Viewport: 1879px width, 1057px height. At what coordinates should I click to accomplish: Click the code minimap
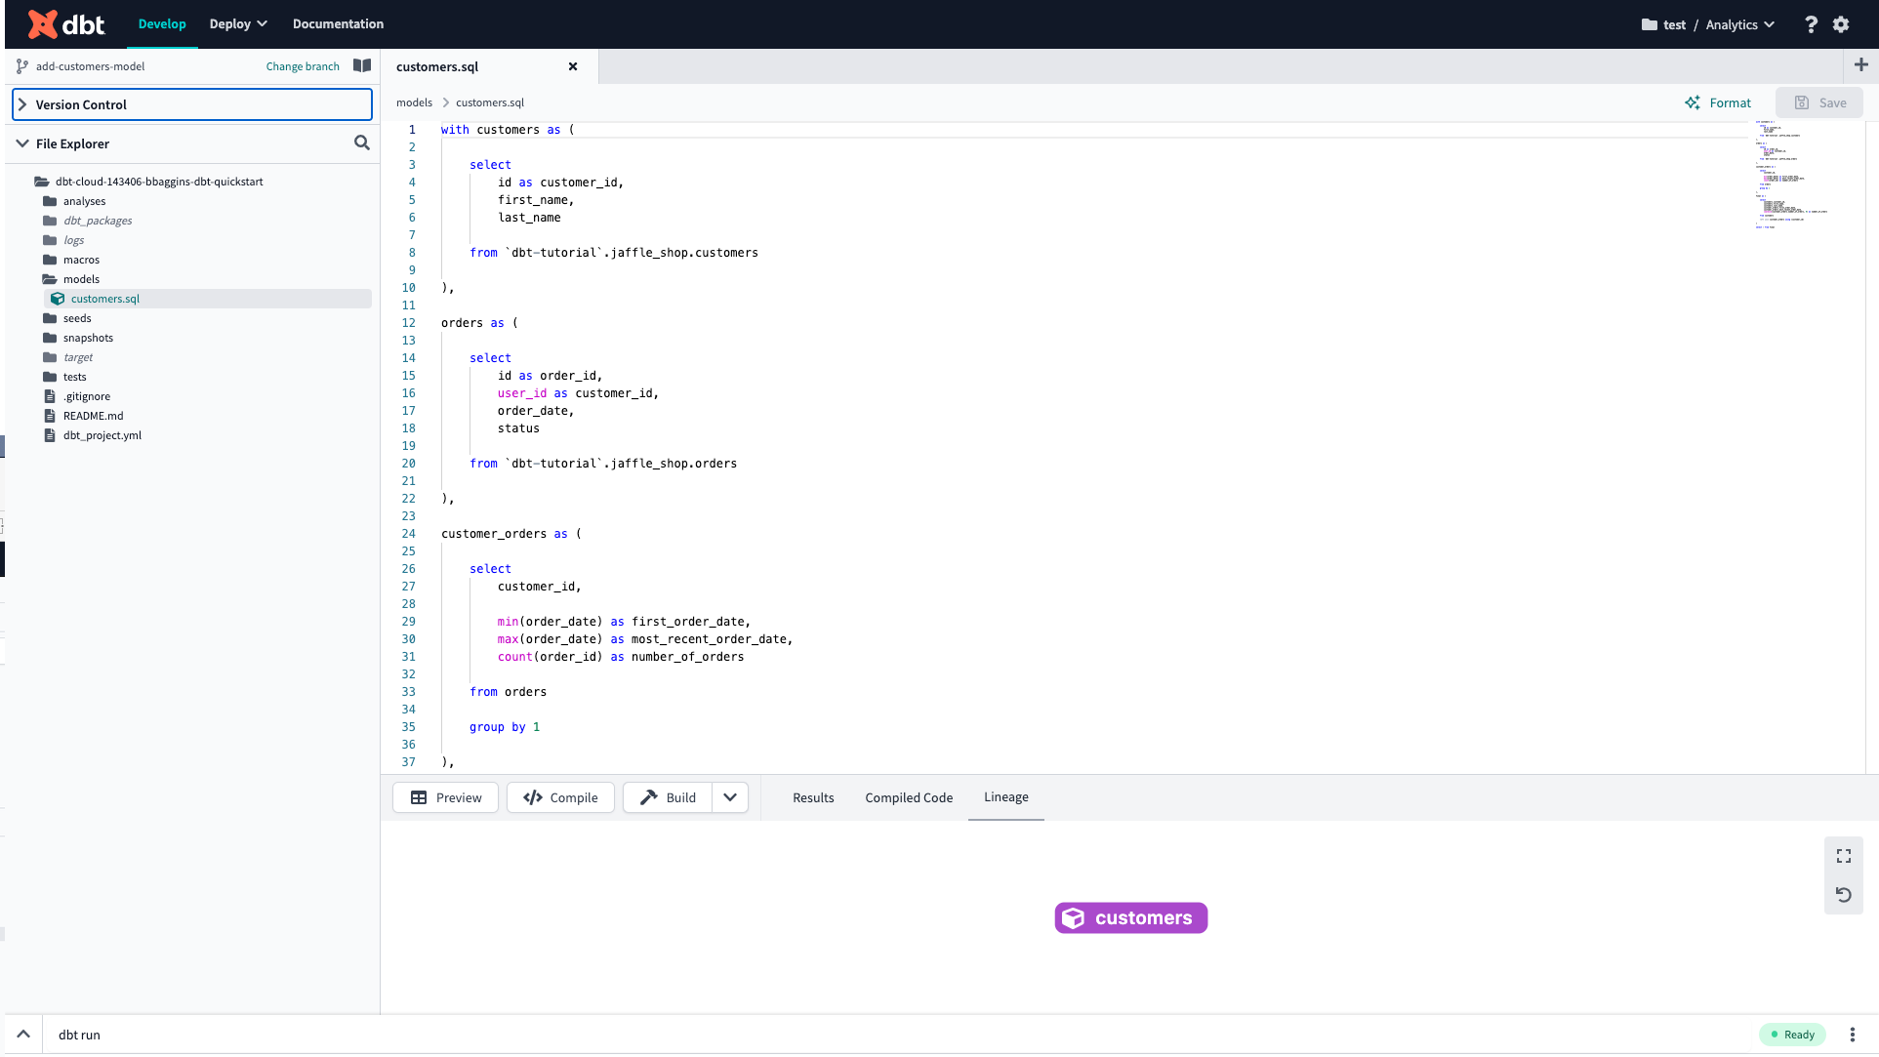pos(1791,175)
